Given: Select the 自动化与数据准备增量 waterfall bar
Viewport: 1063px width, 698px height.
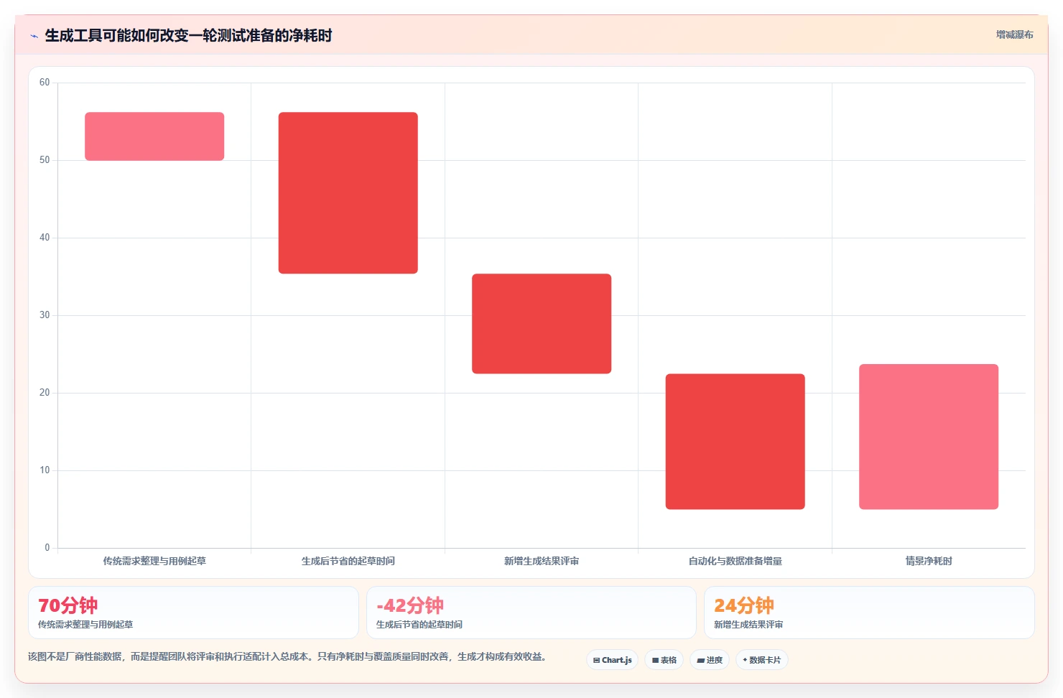Looking at the screenshot, I should 735,442.
